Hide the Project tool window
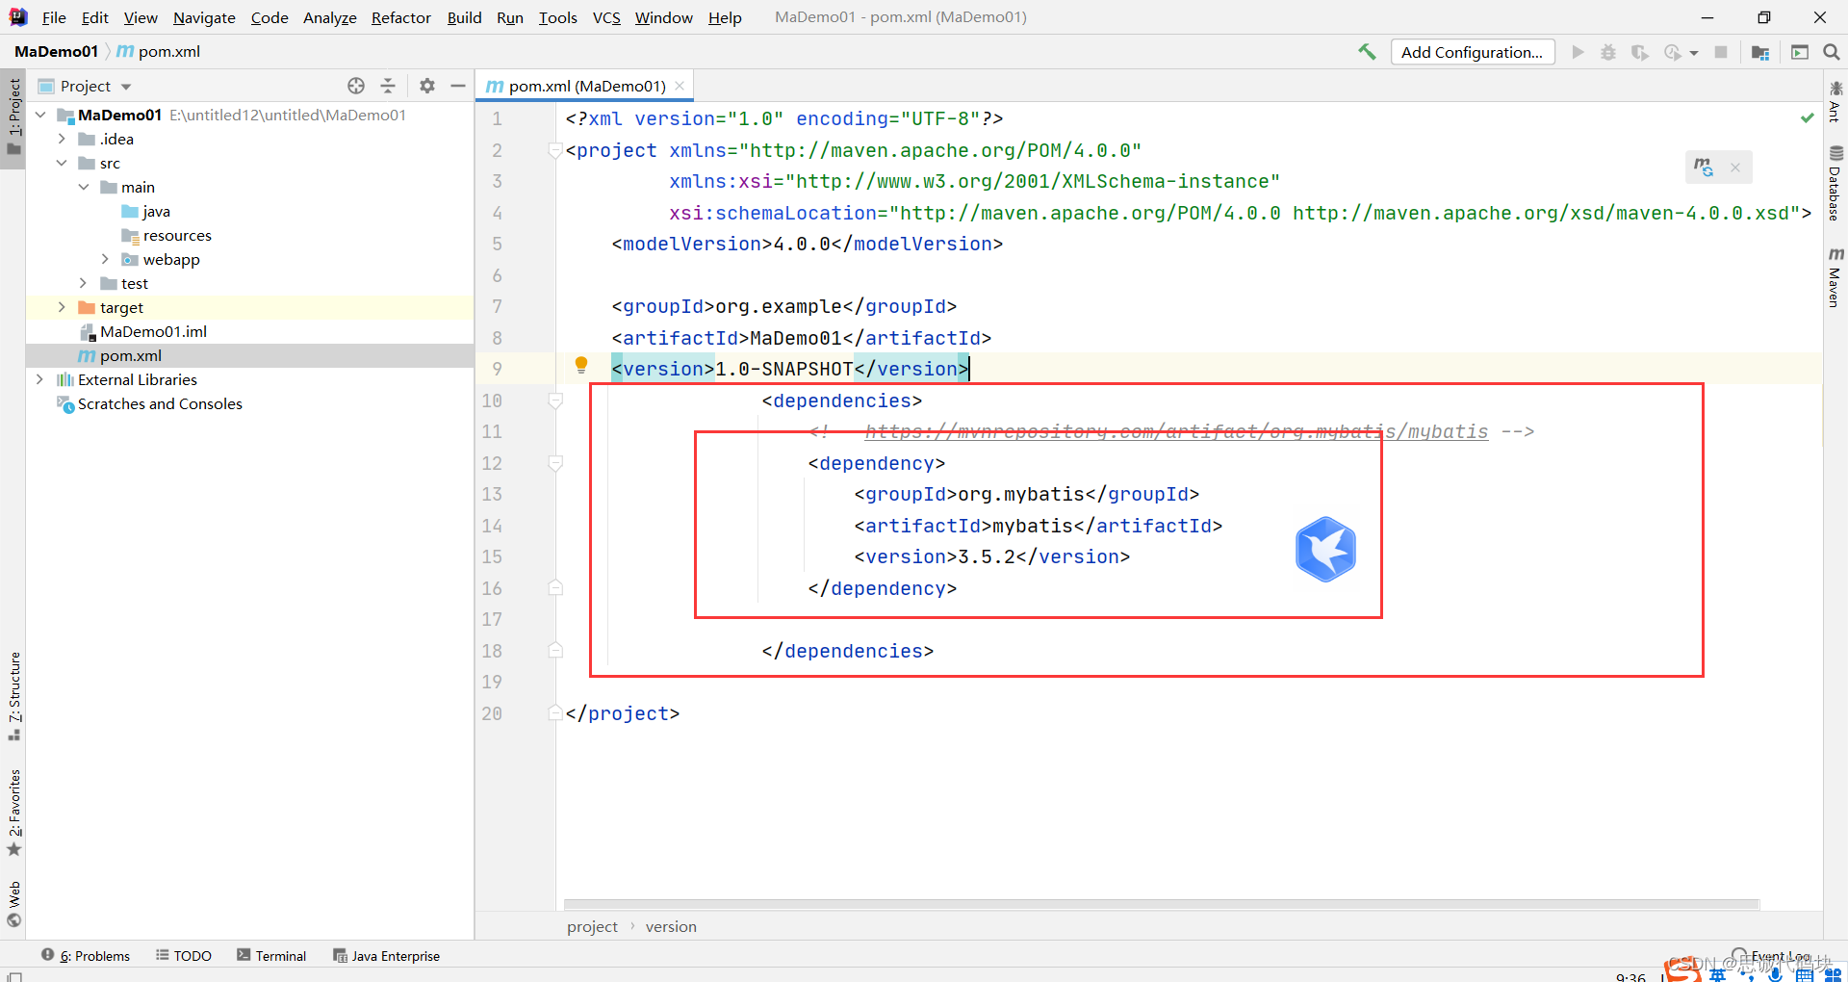The height and width of the screenshot is (982, 1848). pos(458,86)
